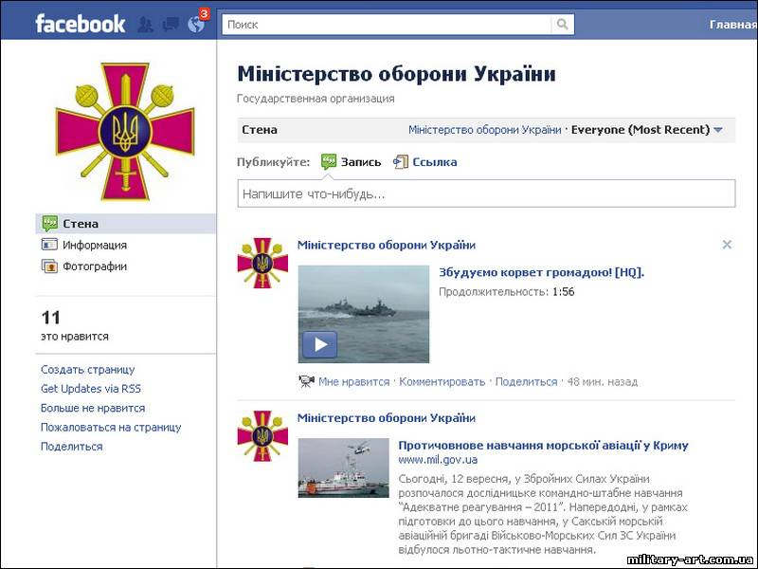Click the page title Міністерство оборони України
Image resolution: width=758 pixels, height=569 pixels.
pyautogui.click(x=396, y=74)
